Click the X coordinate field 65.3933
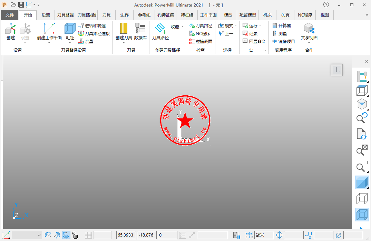The image size is (371, 241). point(126,235)
